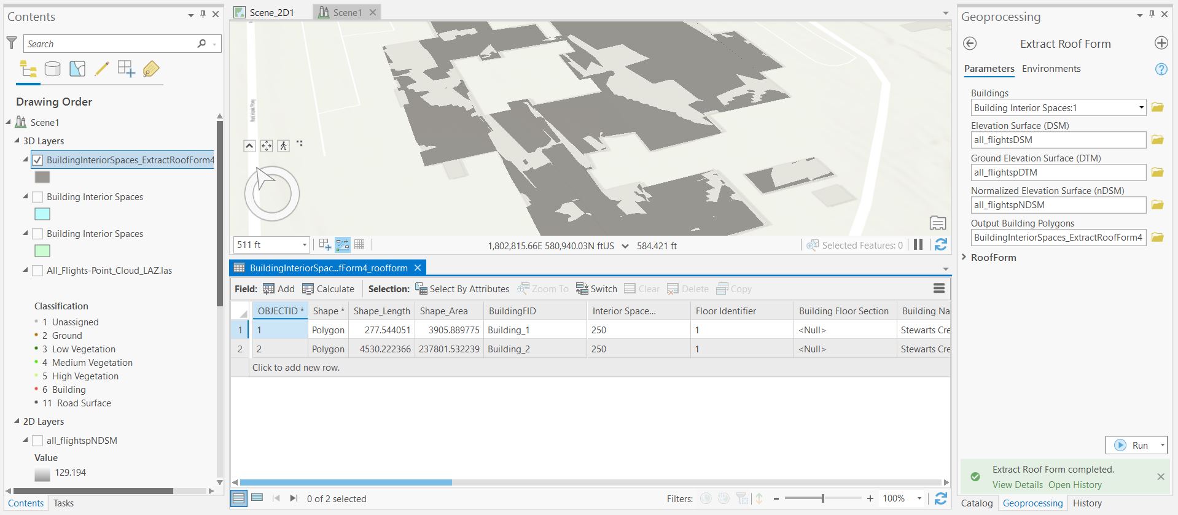
Task: Click Elevation Surface all_flightsDSM field
Action: [x=1058, y=140]
